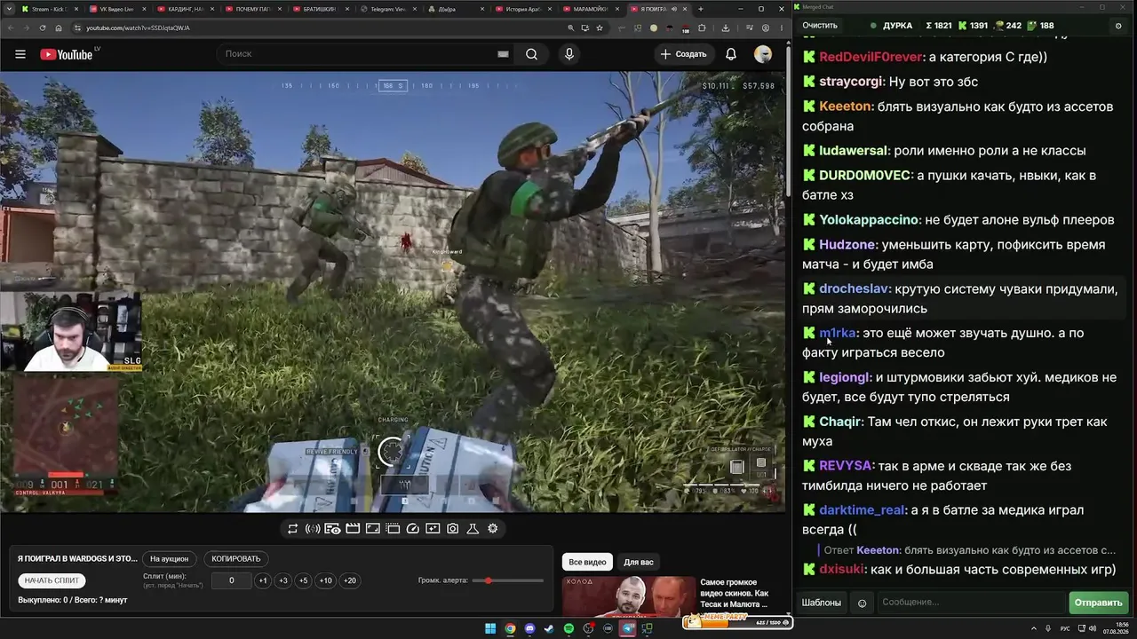Open the browser tab search dropdown

click(x=8, y=9)
